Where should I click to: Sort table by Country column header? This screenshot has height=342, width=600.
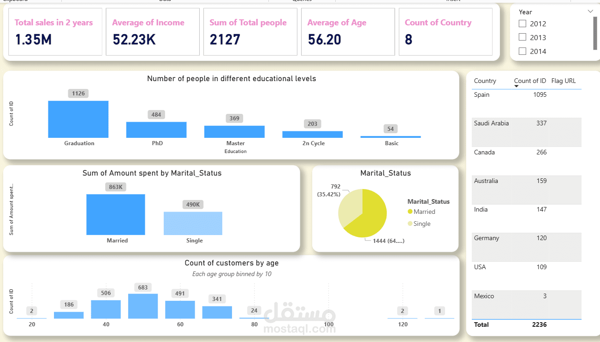point(485,81)
